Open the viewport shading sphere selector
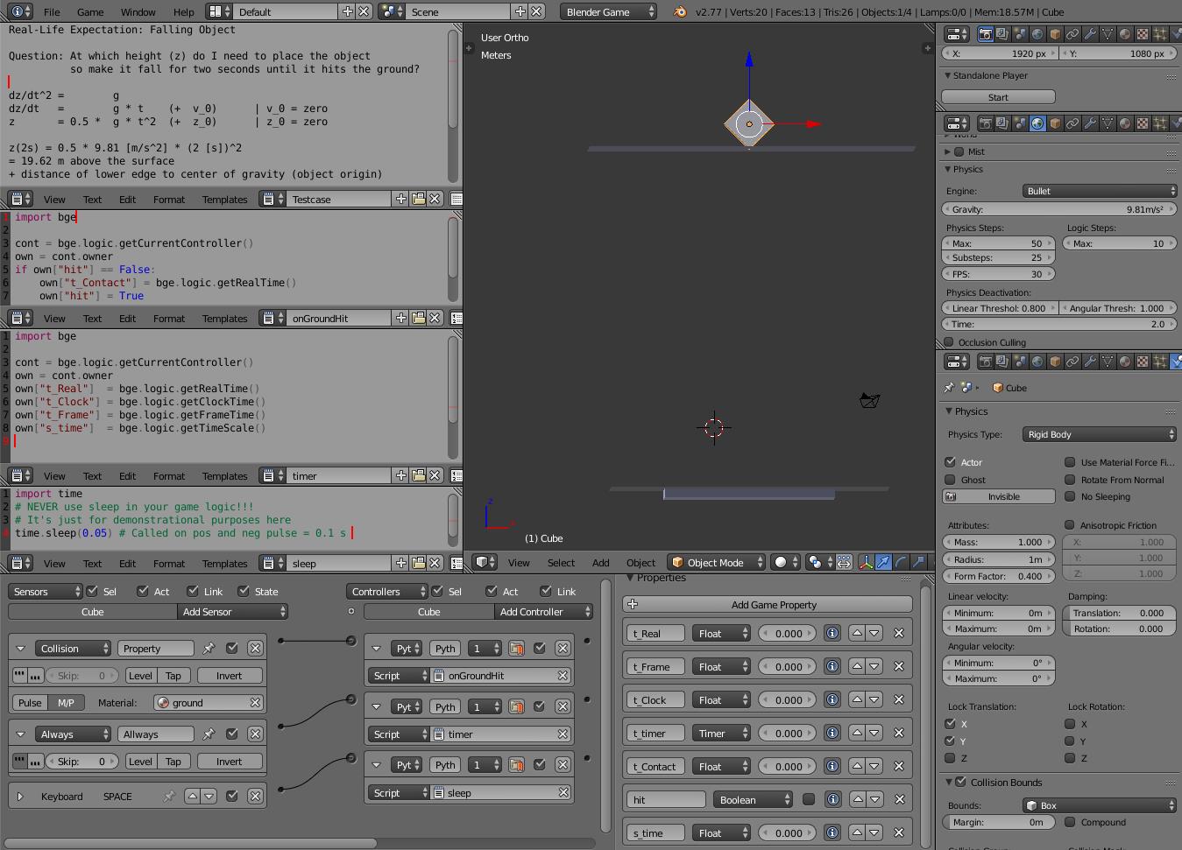Screen dimensions: 1182x850 tap(785, 562)
